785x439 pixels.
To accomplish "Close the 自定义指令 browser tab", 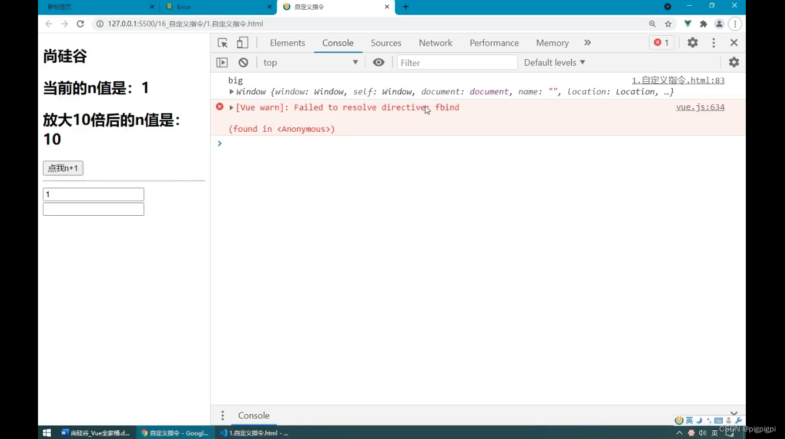I will point(387,7).
